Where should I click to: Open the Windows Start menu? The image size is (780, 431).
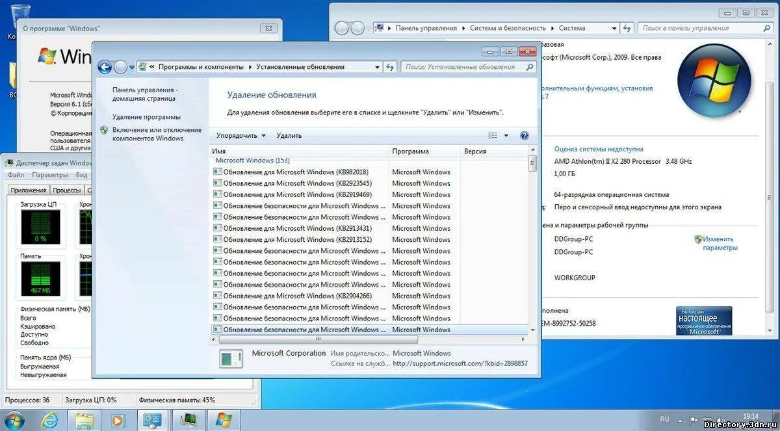pyautogui.click(x=16, y=420)
